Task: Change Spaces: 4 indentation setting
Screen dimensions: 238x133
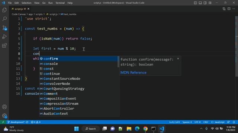Action: (187, 122)
